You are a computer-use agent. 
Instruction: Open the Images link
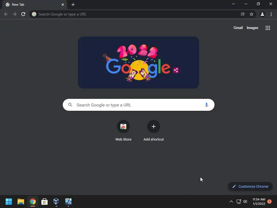point(252,28)
